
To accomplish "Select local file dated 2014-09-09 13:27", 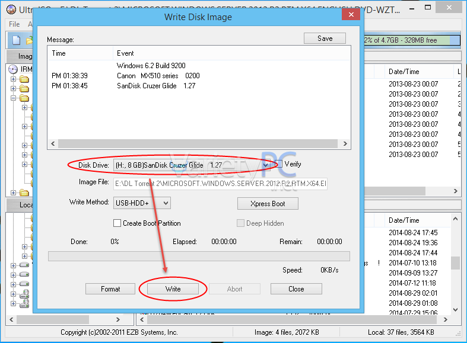I will [x=413, y=273].
